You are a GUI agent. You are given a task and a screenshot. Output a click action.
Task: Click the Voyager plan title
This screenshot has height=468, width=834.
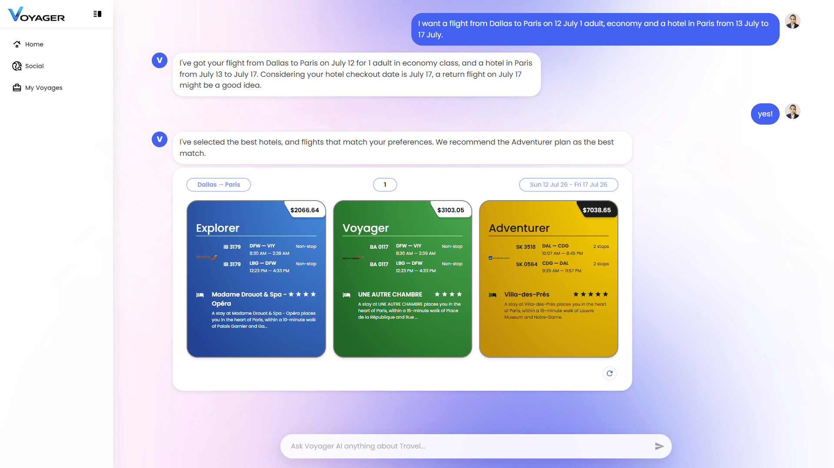(x=366, y=228)
